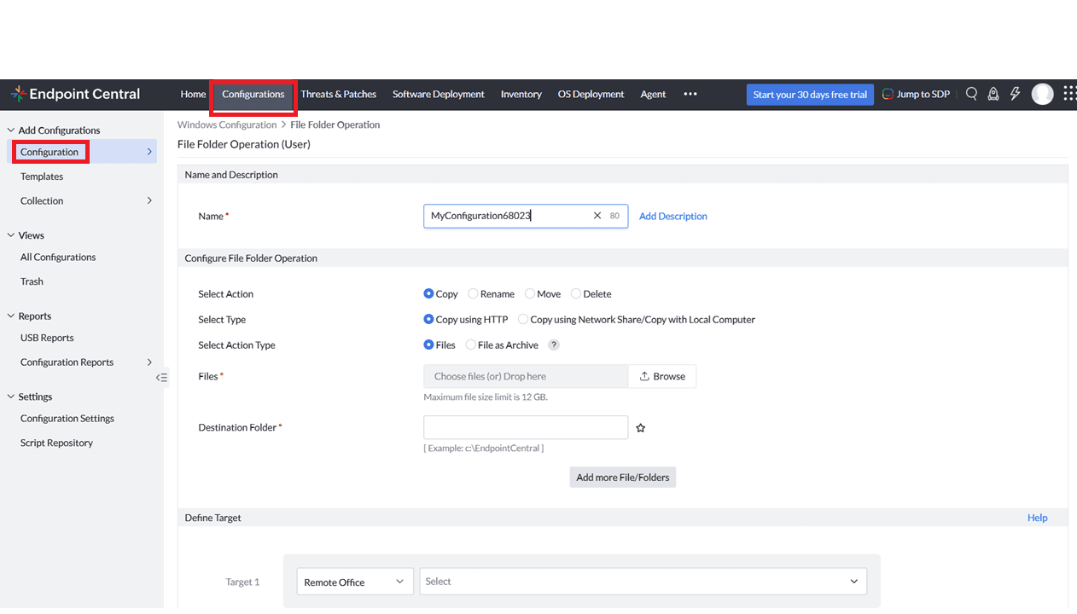The width and height of the screenshot is (1077, 614).
Task: Open the OS Deployment tab
Action: (591, 94)
